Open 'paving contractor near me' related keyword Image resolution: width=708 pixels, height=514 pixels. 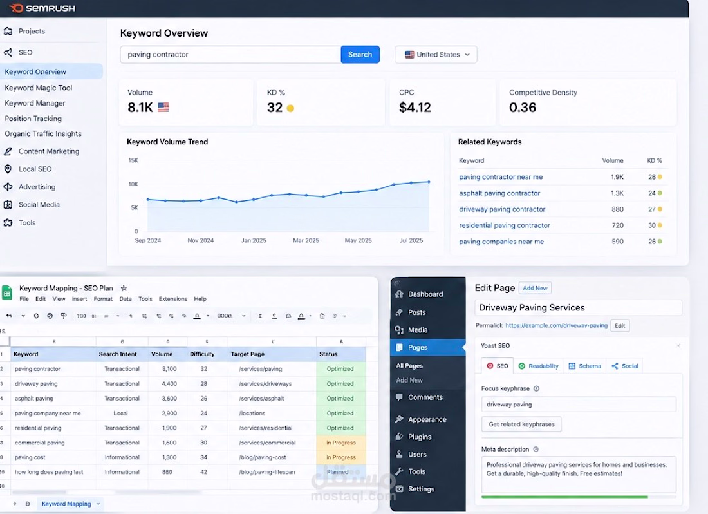point(501,177)
